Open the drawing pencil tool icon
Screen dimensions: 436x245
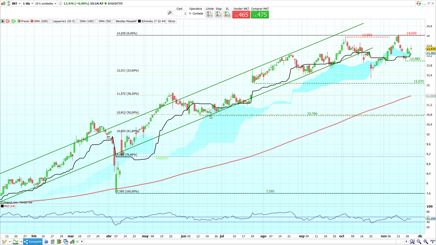coord(4,242)
